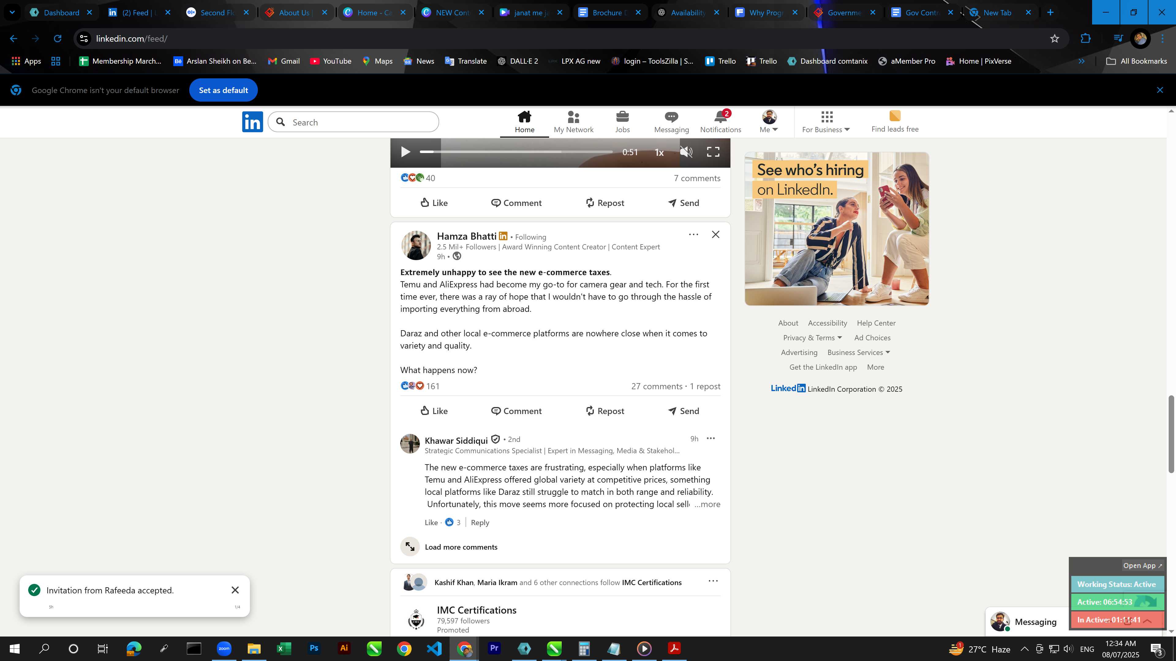The image size is (1176, 661).
Task: Set Chrome as default browser
Action: coord(223,90)
